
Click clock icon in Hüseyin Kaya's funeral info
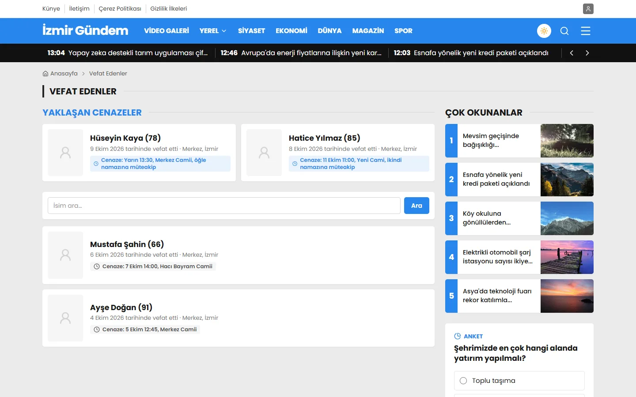96,164
